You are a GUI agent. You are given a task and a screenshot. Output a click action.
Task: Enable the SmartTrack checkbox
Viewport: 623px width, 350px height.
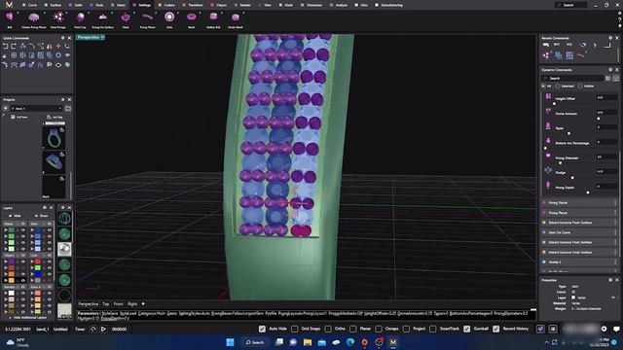pyautogui.click(x=432, y=329)
